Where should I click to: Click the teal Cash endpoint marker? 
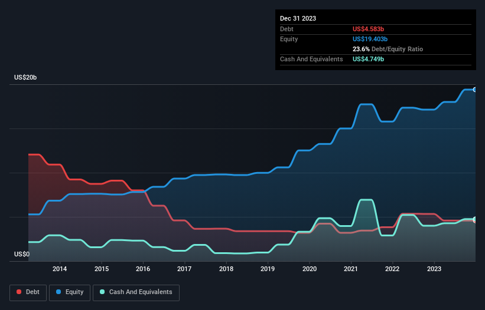(x=475, y=219)
